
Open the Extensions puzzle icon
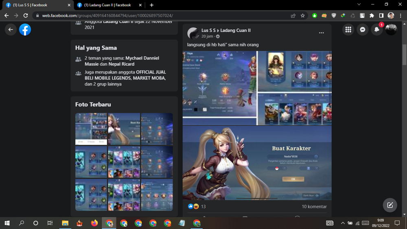click(372, 15)
